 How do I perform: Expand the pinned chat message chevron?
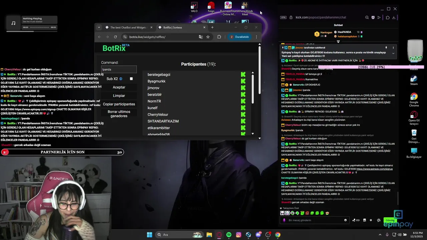coord(393,53)
